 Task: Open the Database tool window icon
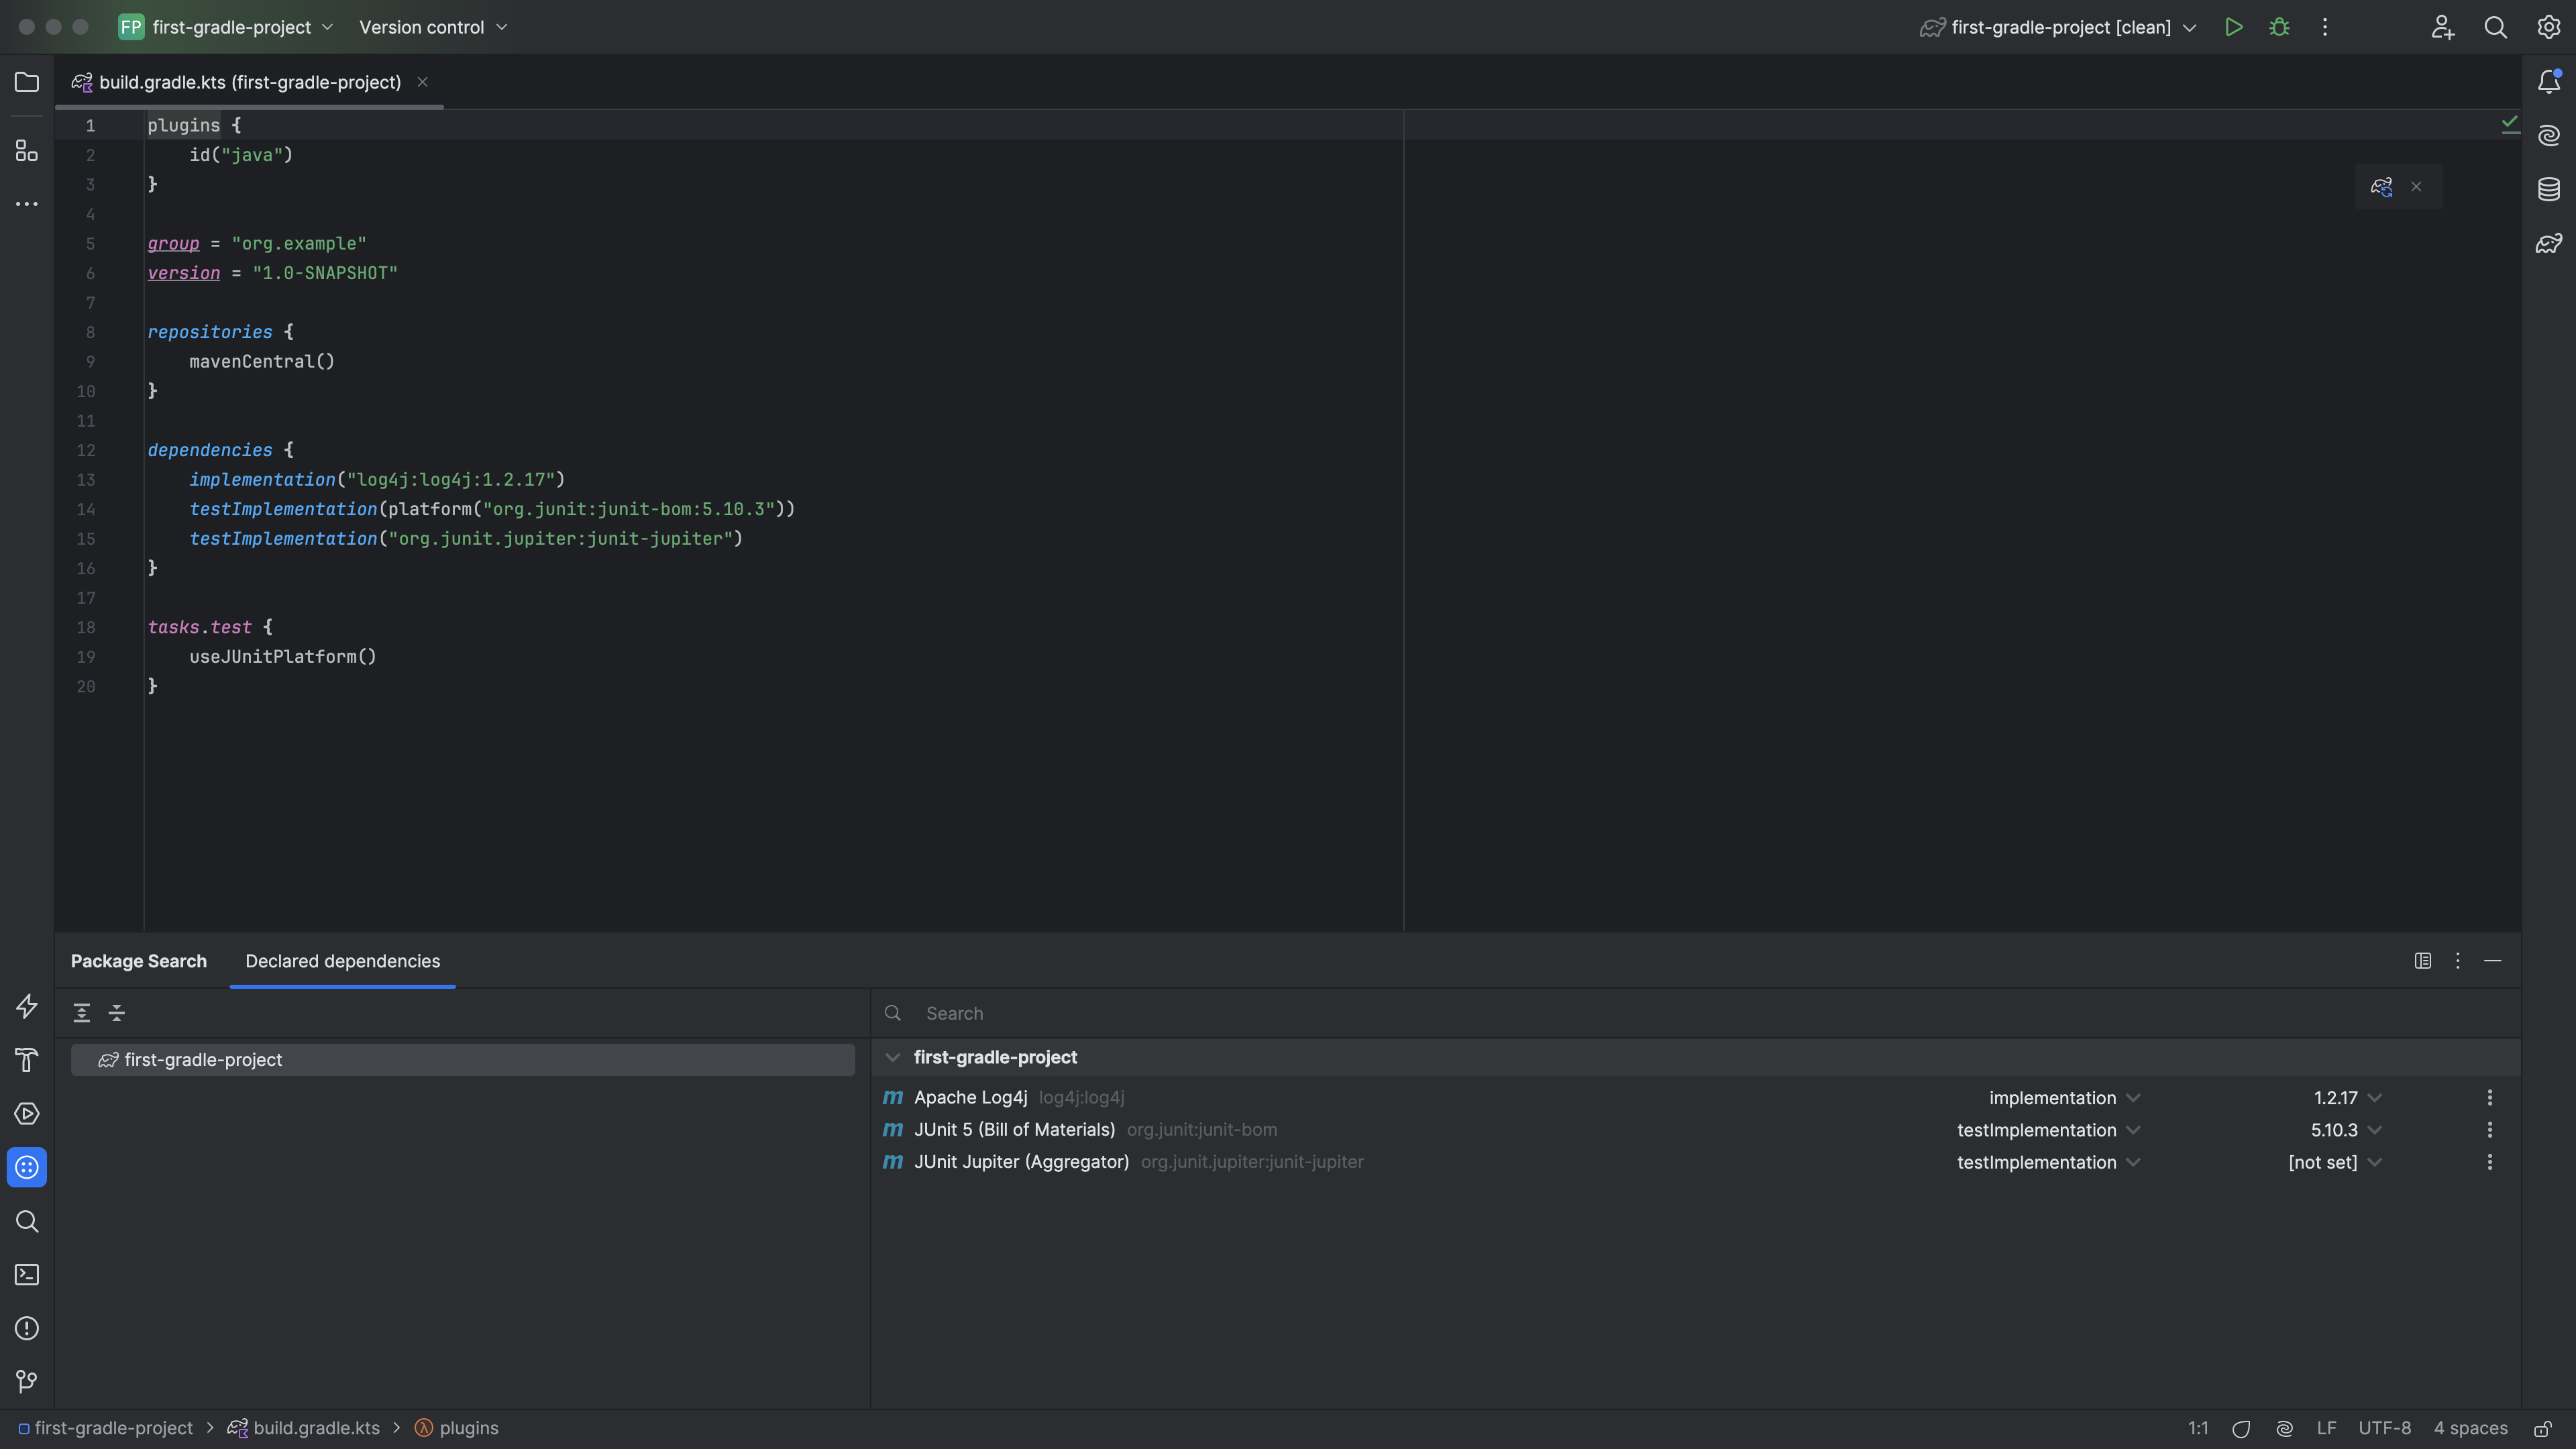pos(2549,189)
